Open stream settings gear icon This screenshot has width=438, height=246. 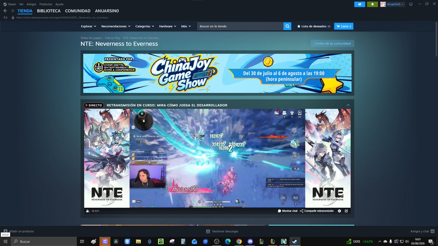339,211
